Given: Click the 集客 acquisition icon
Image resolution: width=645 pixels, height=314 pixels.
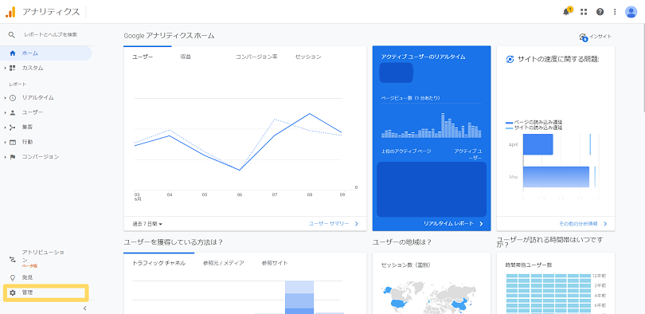Looking at the screenshot, I should pos(12,128).
